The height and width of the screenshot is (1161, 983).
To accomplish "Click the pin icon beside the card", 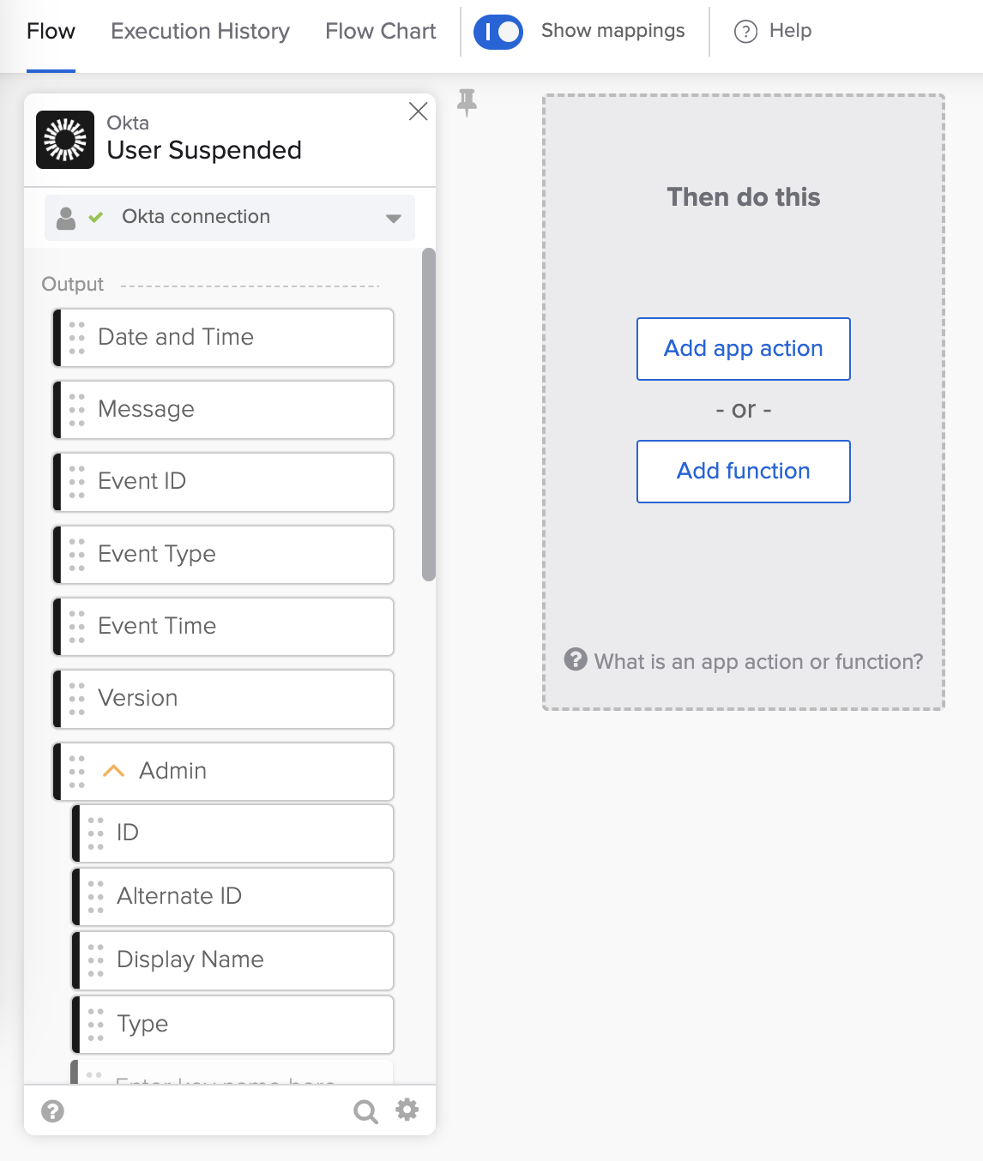I will tap(467, 102).
